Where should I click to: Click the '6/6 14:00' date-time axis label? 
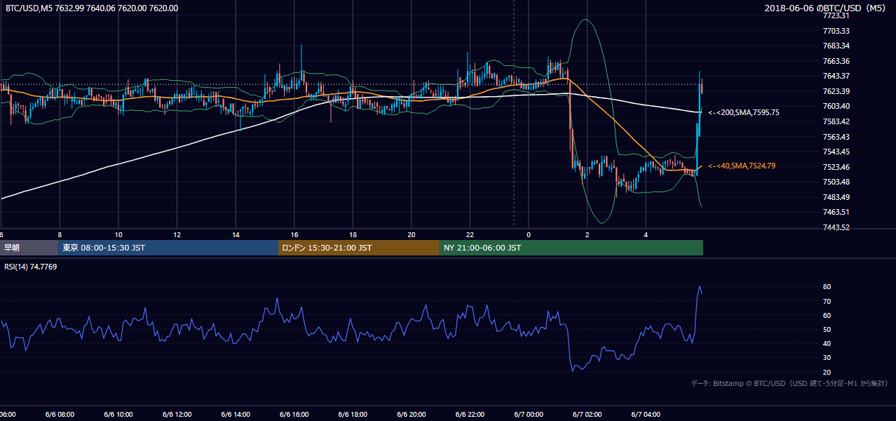(x=236, y=415)
